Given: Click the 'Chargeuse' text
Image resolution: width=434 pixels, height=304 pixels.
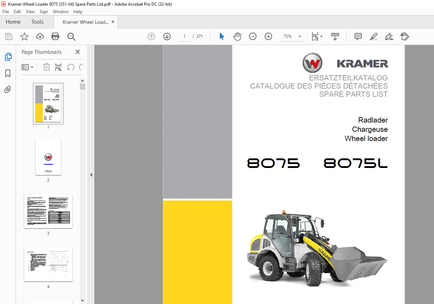Looking at the screenshot, I should [370, 129].
